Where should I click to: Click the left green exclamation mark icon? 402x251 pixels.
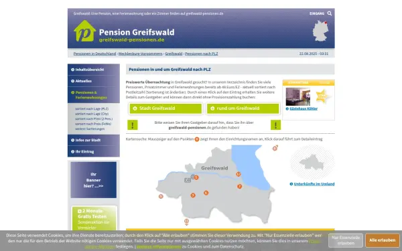[x=133, y=125]
